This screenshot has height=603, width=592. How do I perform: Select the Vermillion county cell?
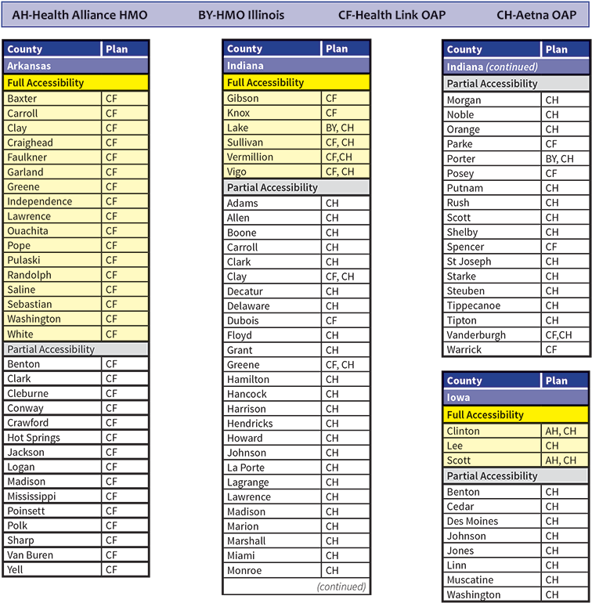272,157
